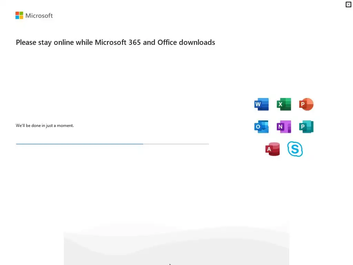Screen dimensions: 353x265
Task: Click the Excel app icon
Action: pos(284,104)
